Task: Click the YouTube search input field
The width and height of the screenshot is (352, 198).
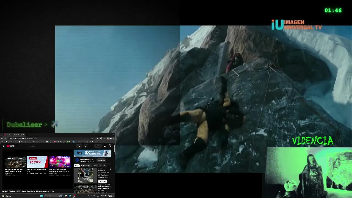Action: (52, 146)
